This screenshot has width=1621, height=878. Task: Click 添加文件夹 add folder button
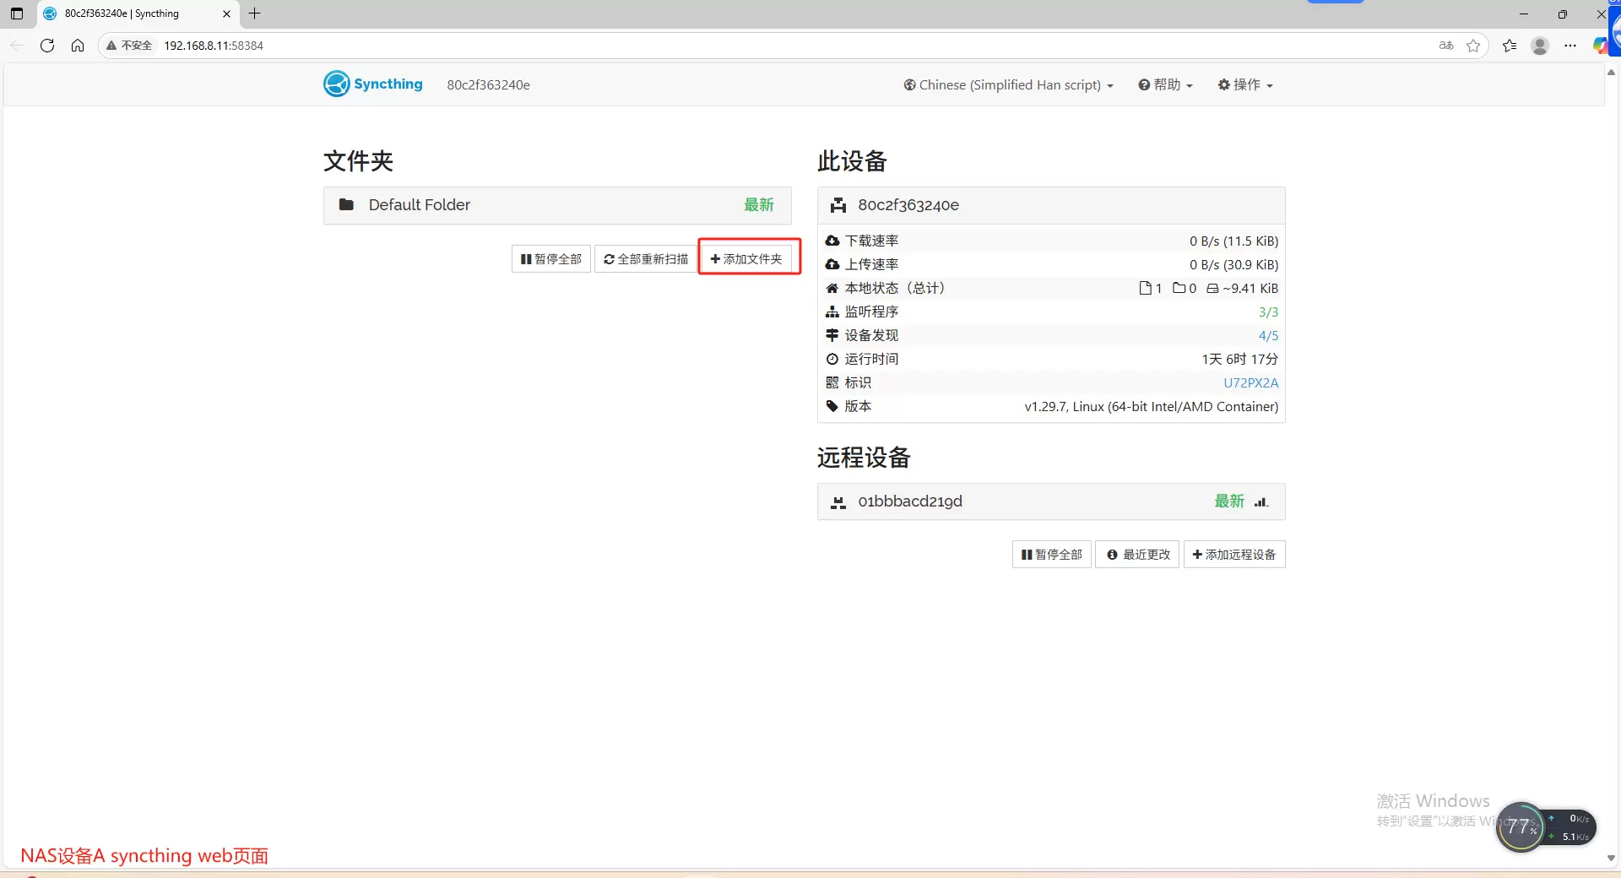coord(746,259)
